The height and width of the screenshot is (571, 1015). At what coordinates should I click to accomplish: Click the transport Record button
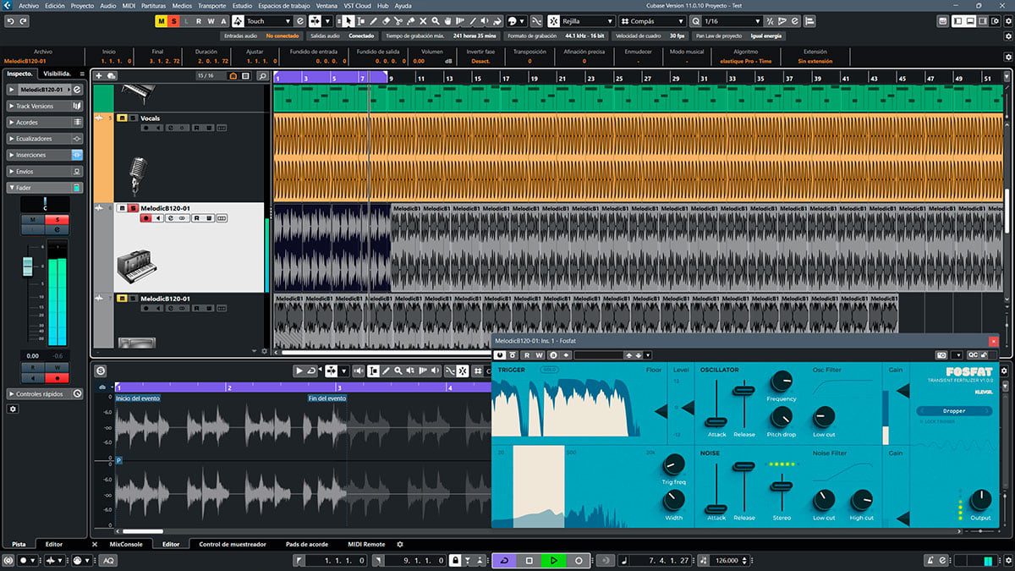[579, 561]
